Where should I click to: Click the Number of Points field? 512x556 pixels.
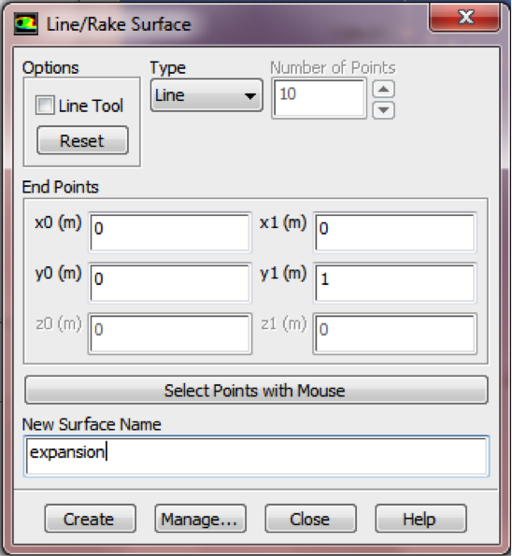pos(320,98)
